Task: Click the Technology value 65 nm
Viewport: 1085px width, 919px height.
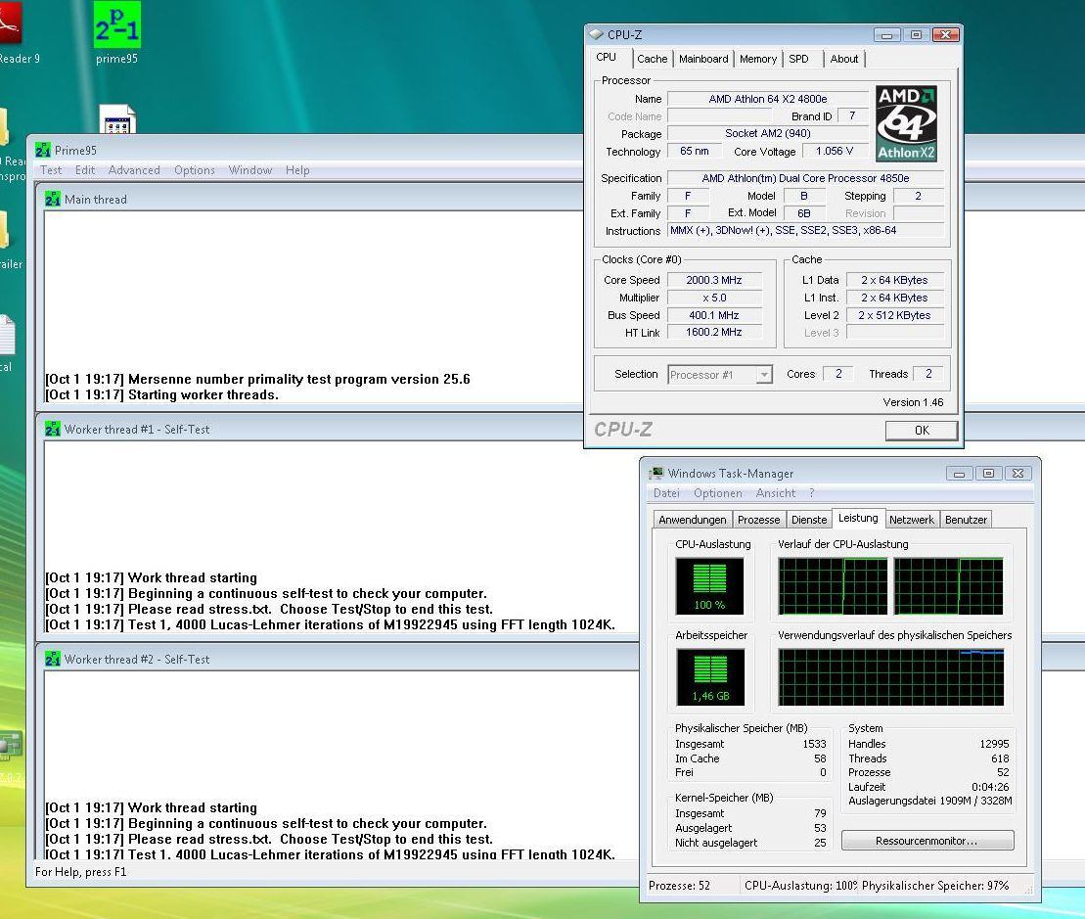Action: tap(694, 151)
